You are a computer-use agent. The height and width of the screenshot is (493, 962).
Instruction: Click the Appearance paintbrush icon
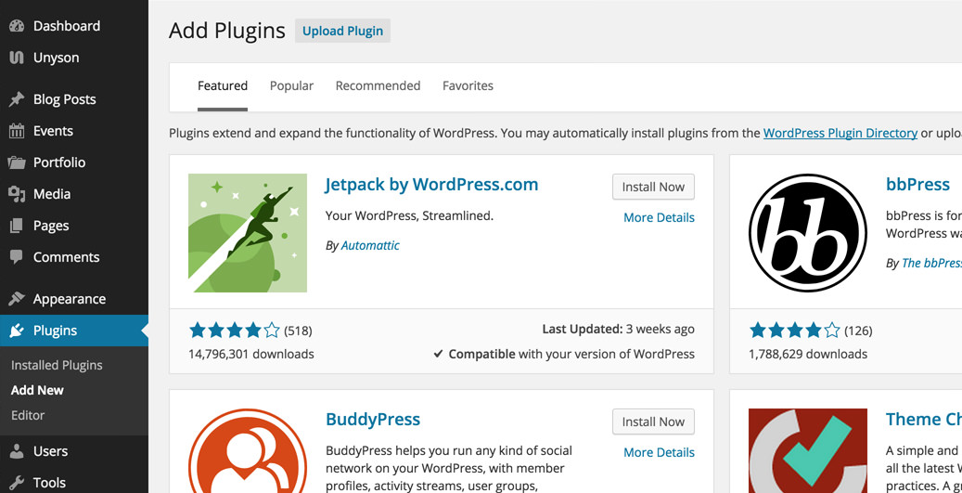[x=17, y=299]
